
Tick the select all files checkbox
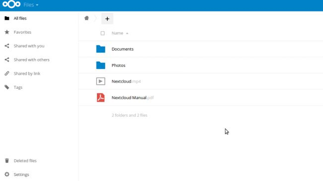102,33
